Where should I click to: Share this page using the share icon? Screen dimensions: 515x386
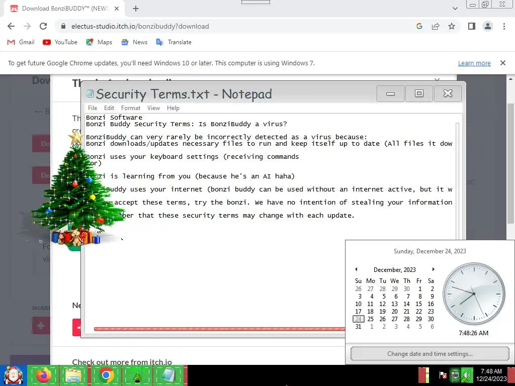click(x=436, y=26)
